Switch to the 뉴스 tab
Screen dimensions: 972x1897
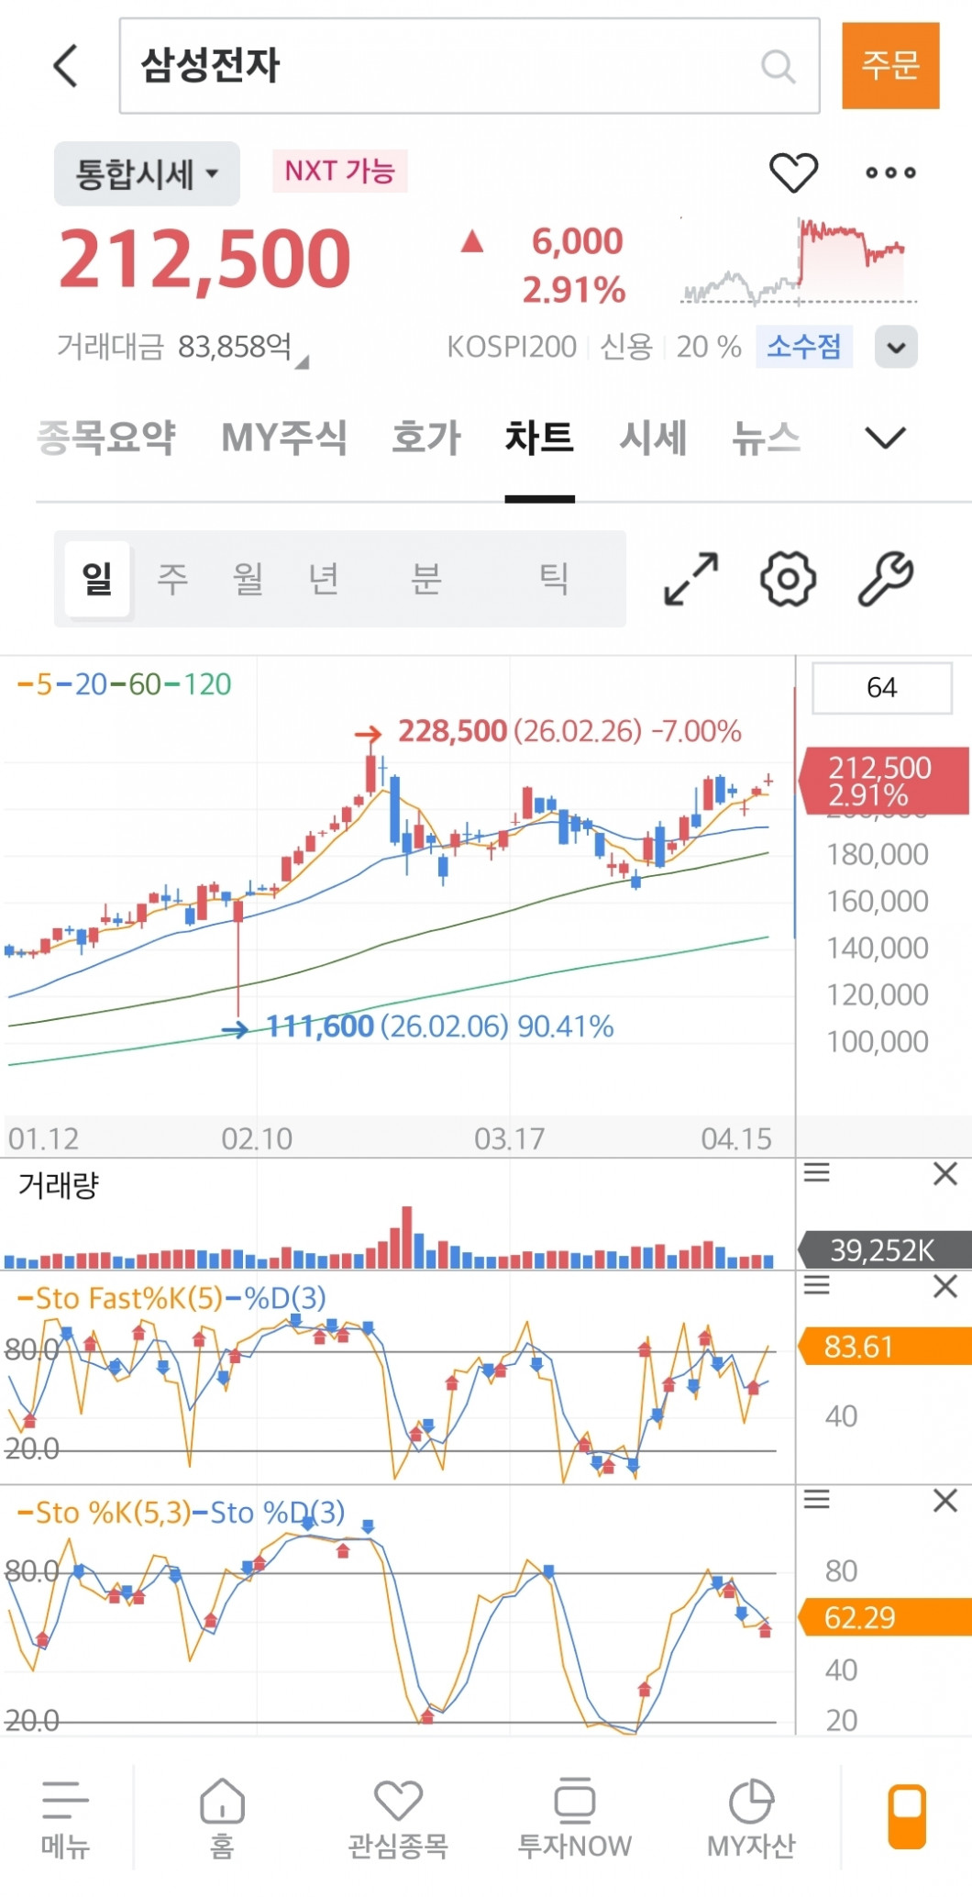pos(766,438)
